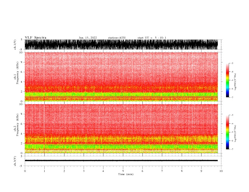
Task: Click the time axis tick label '5'
Action: [x=123, y=171]
